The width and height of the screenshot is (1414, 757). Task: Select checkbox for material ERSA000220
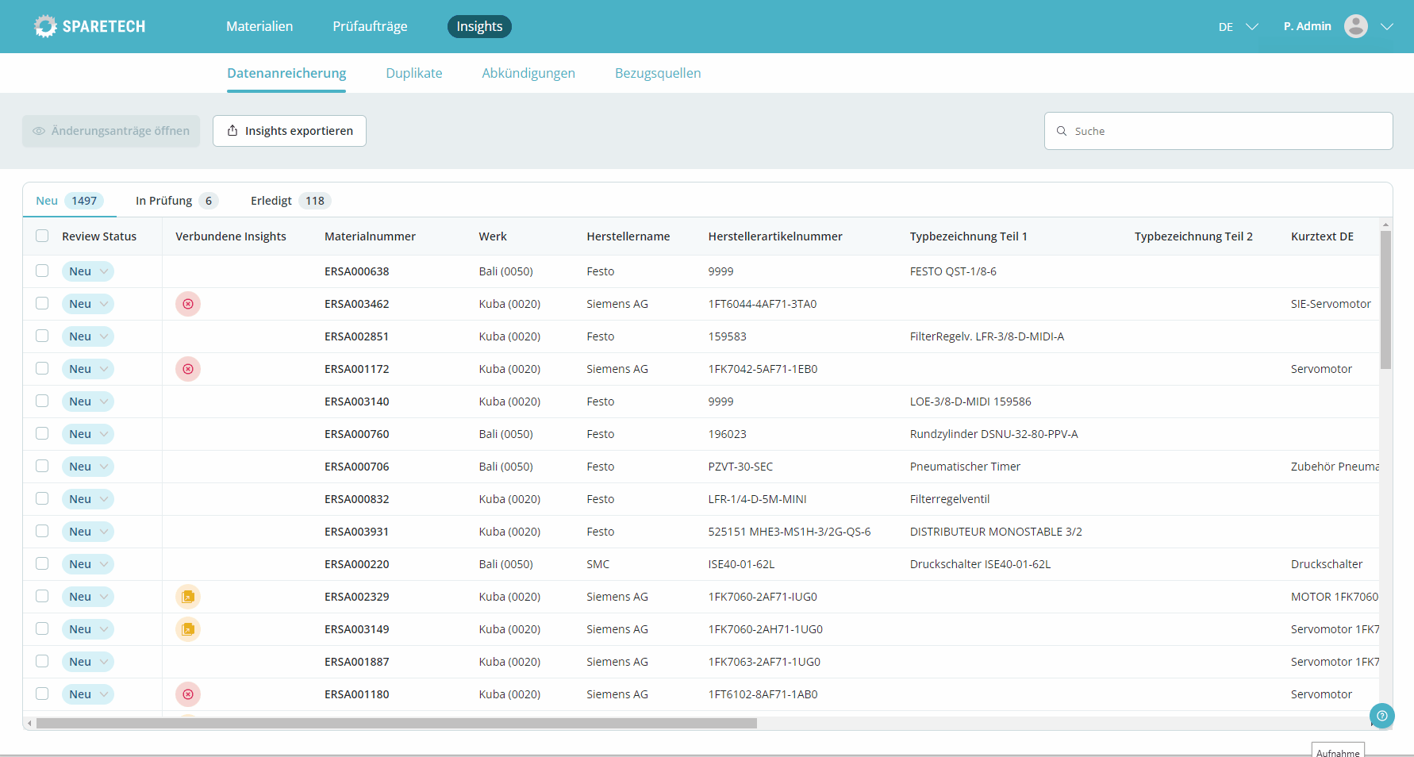42,563
